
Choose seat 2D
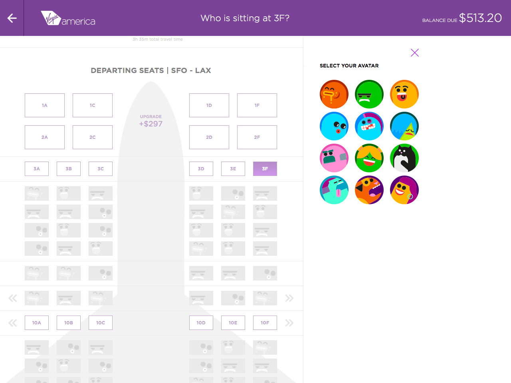(209, 137)
